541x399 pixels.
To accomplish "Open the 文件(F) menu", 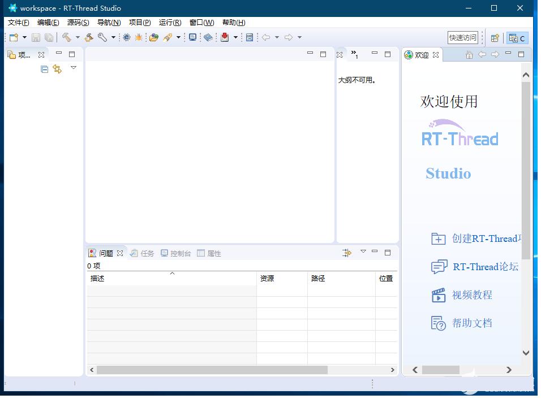I will coord(18,23).
